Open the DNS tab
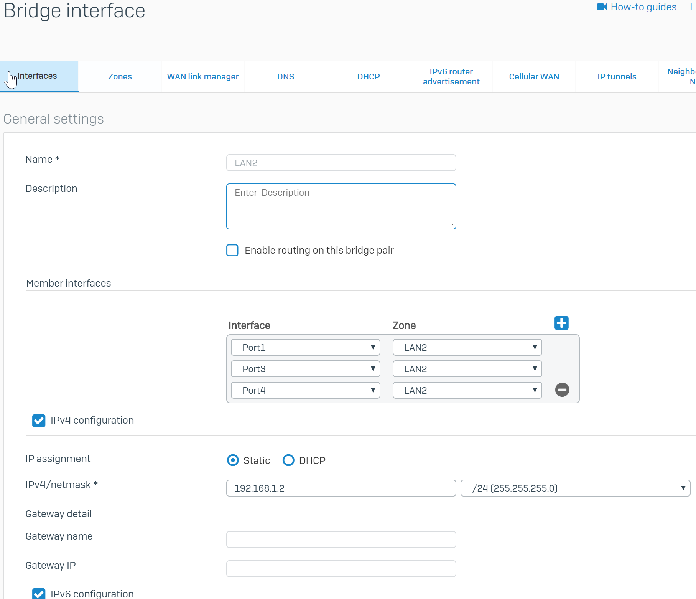 [286, 77]
